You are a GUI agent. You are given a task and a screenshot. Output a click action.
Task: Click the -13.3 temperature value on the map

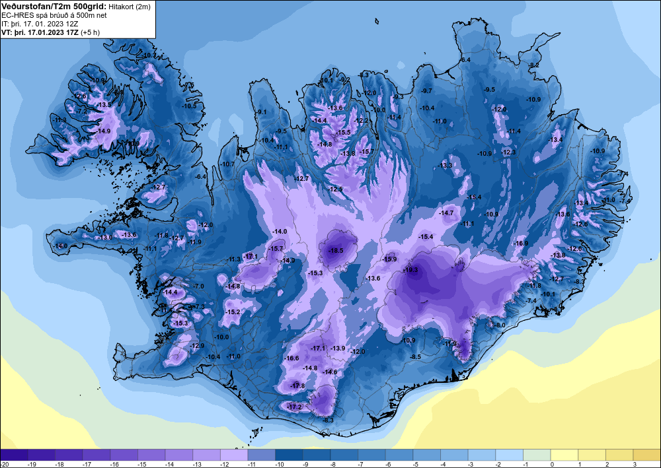coord(445,166)
